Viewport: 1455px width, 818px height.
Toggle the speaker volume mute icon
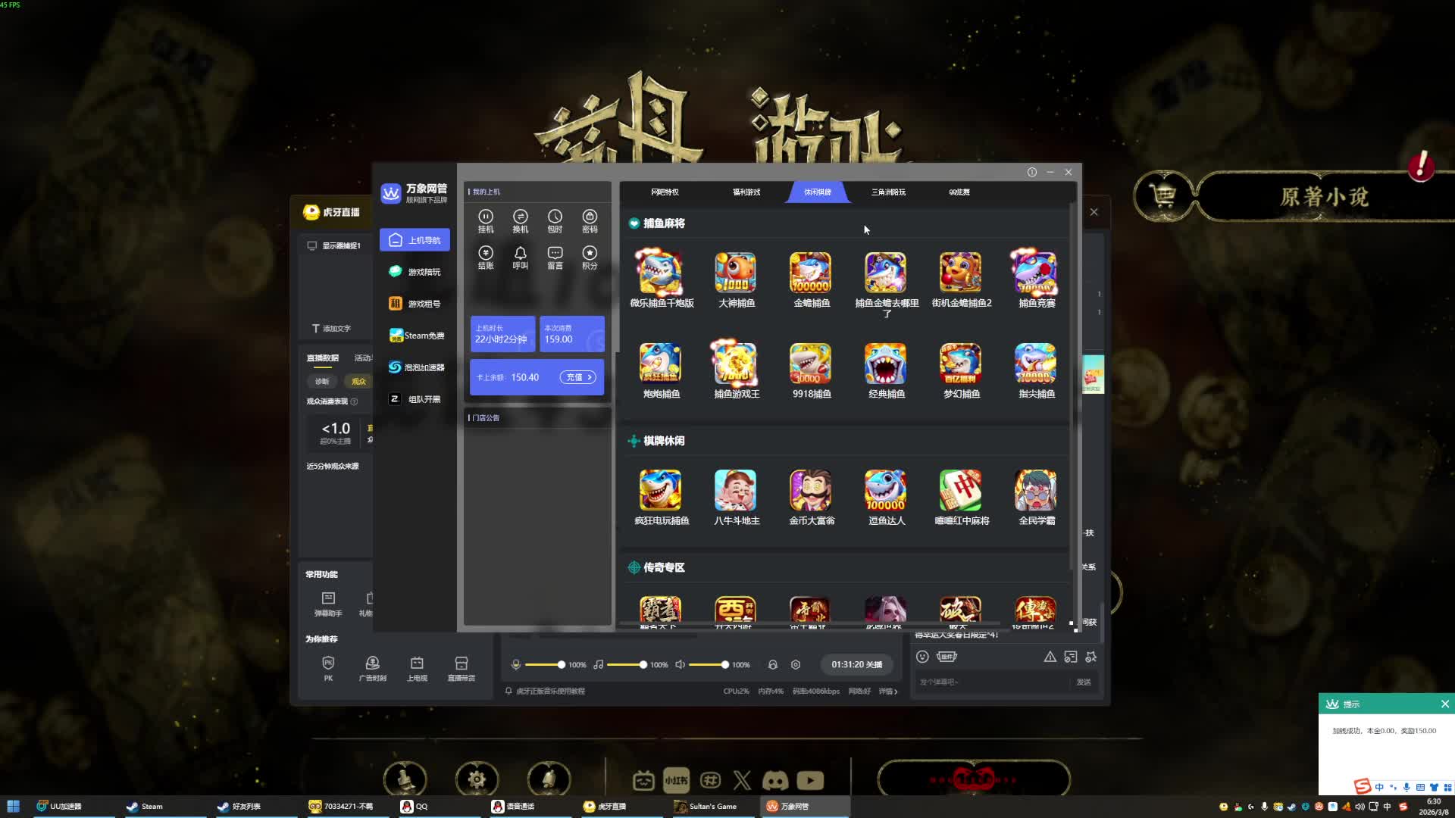pyautogui.click(x=680, y=664)
